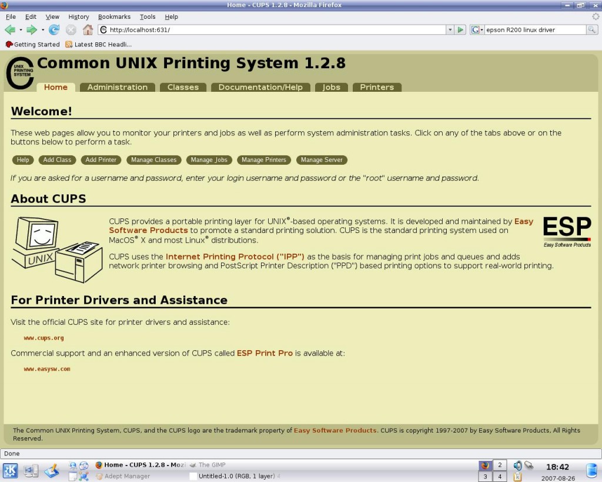Image resolution: width=602 pixels, height=482 pixels.
Task: Open the File menu
Action: pos(11,16)
